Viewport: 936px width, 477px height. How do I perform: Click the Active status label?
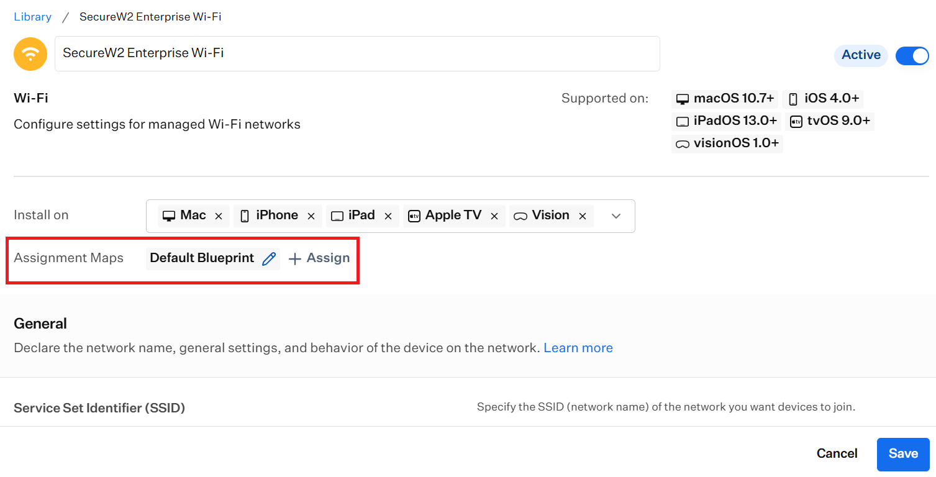(861, 55)
